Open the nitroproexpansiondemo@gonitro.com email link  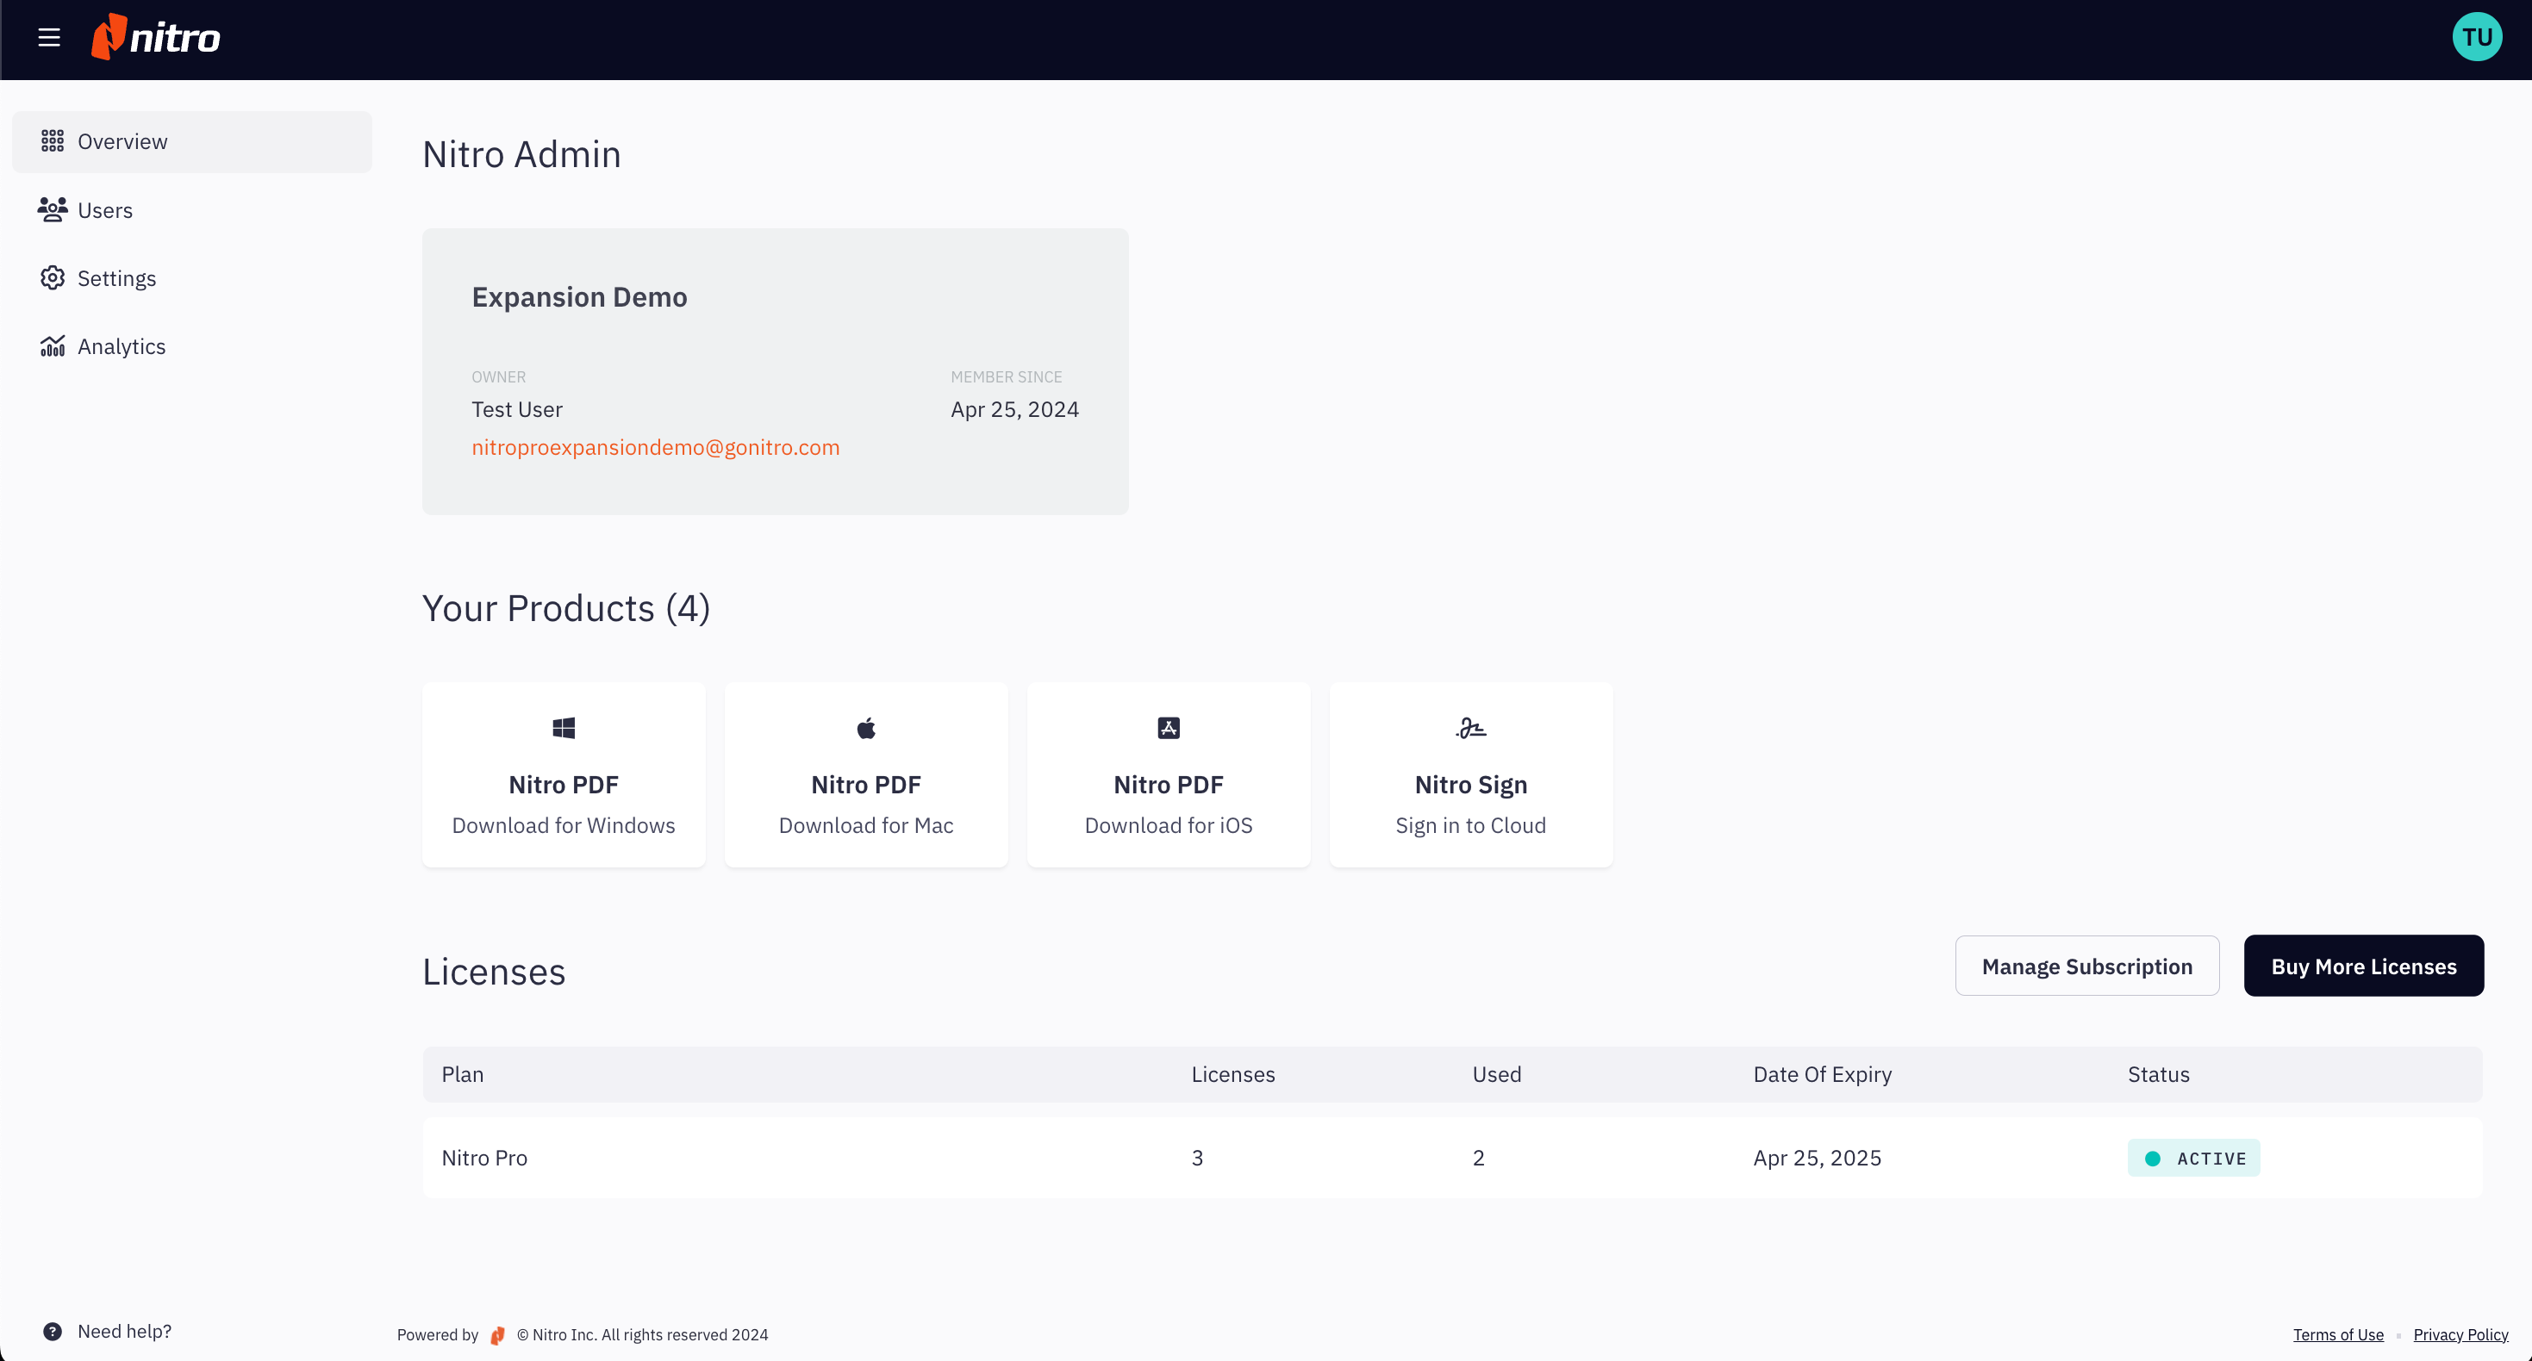[656, 447]
